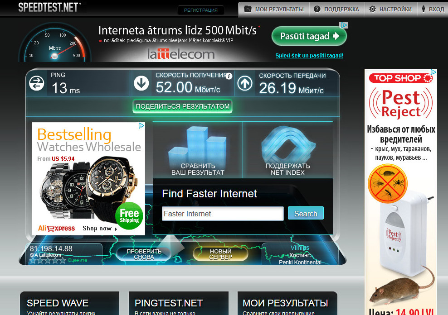Click the Top Shop logo
Screen dimensions: 448x315
[401, 78]
